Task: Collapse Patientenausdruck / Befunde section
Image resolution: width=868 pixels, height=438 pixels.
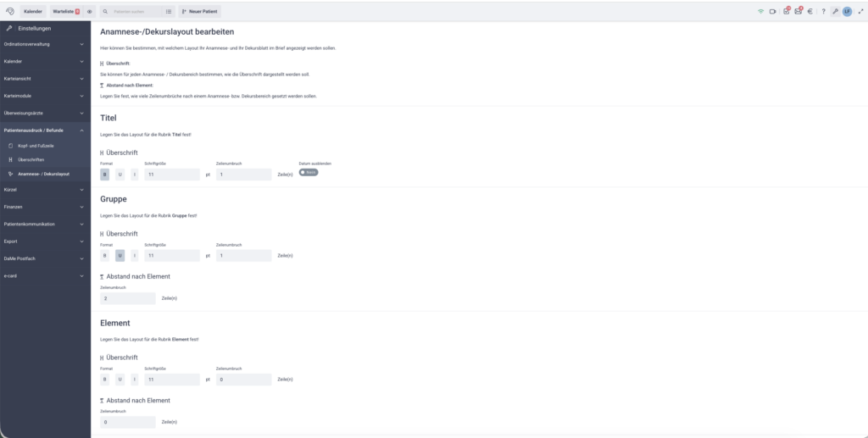Action: 45,130
